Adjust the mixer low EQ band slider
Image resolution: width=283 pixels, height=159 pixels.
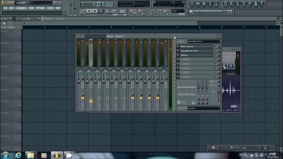[199, 87]
